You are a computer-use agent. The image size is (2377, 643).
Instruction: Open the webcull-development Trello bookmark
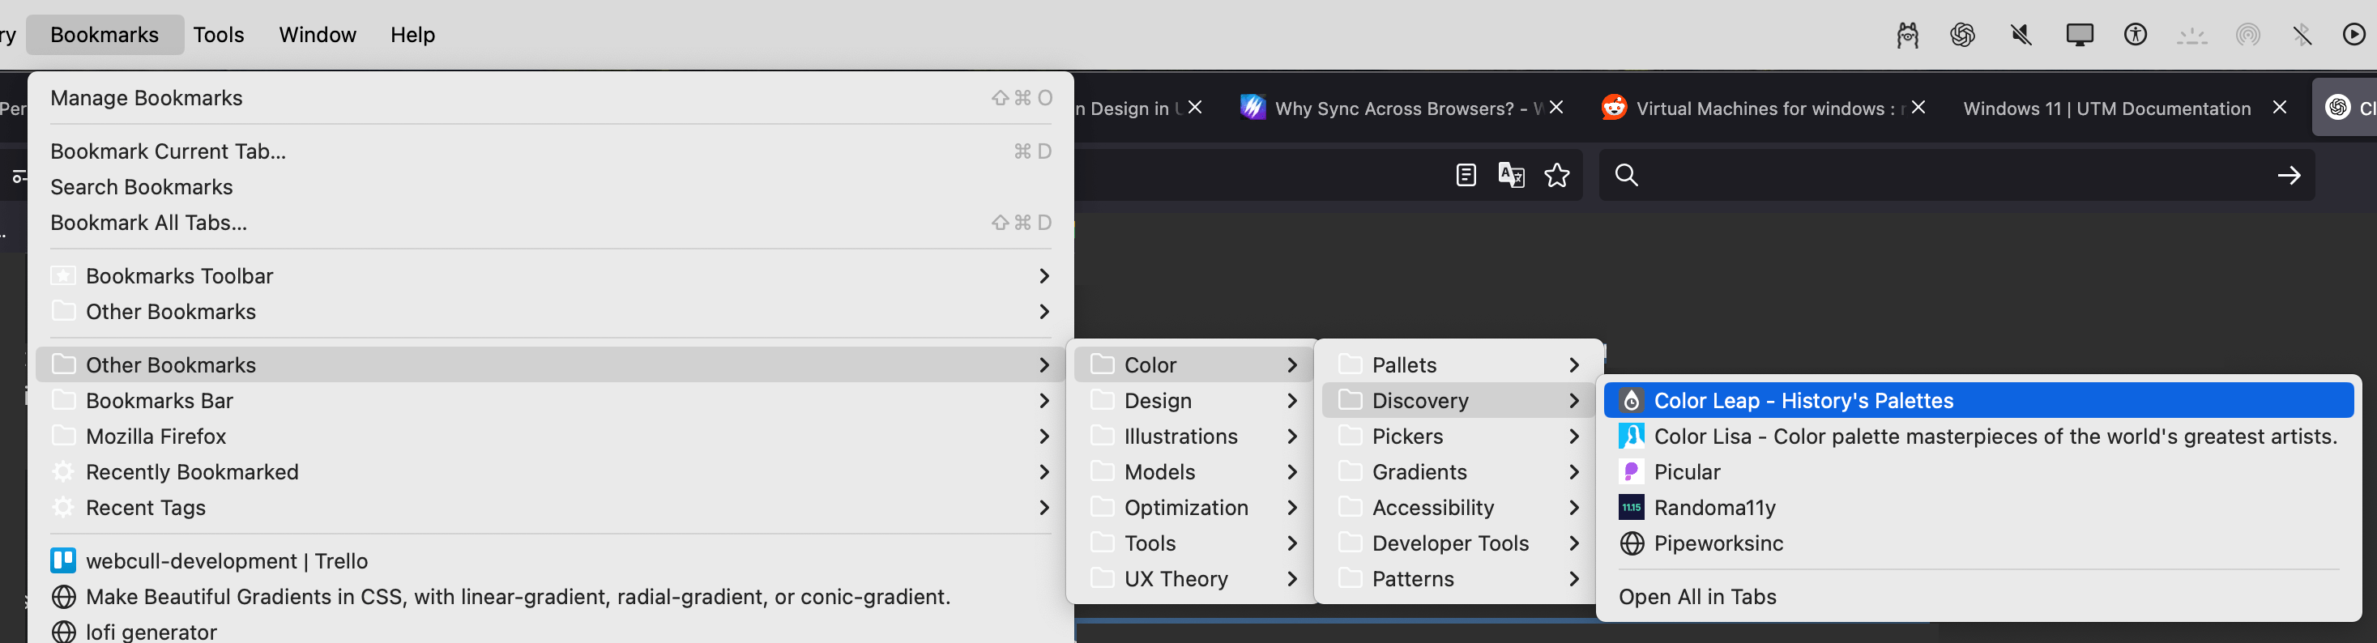[551, 561]
